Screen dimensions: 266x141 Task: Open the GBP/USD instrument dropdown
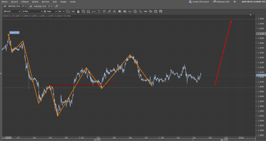click(12, 11)
